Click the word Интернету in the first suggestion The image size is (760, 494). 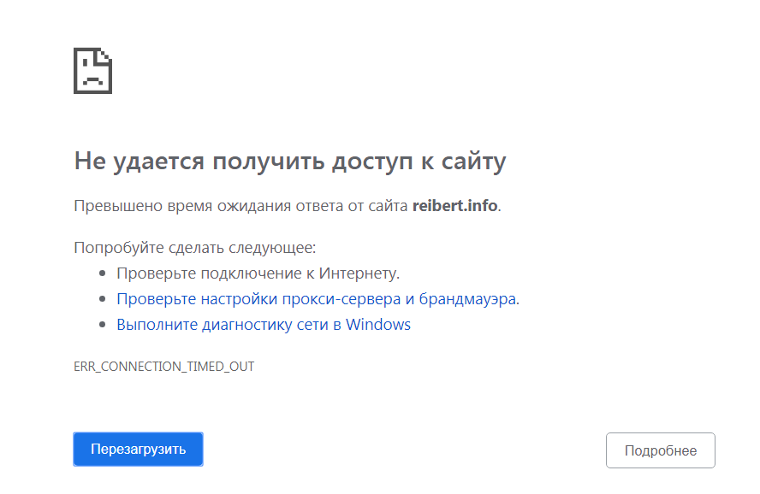(359, 273)
